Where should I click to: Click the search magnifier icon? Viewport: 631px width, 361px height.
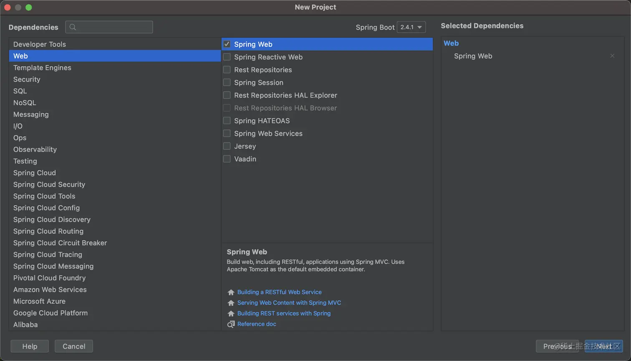click(73, 27)
